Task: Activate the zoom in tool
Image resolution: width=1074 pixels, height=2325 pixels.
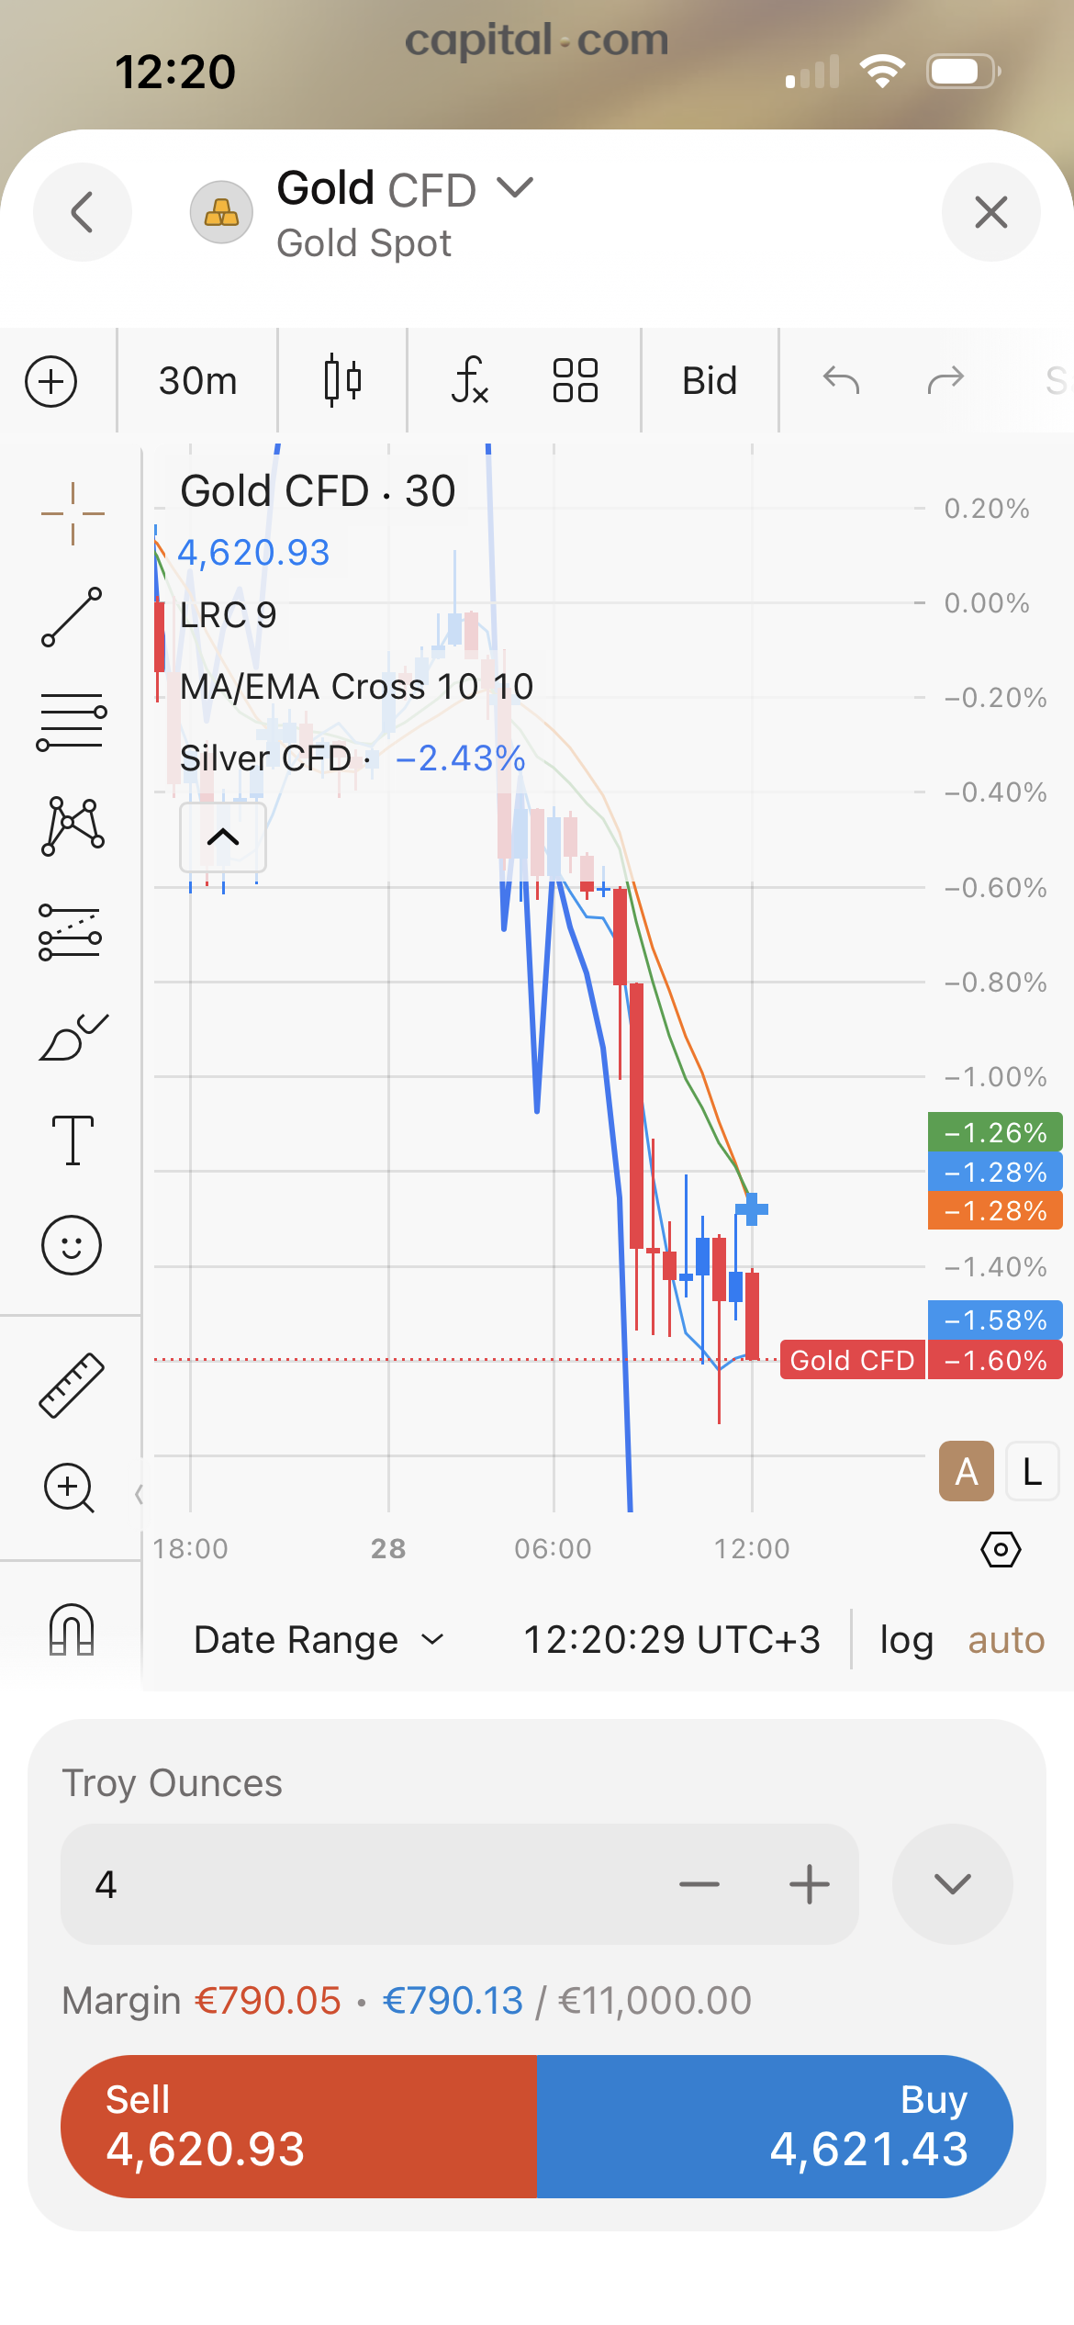Action: click(x=70, y=1488)
